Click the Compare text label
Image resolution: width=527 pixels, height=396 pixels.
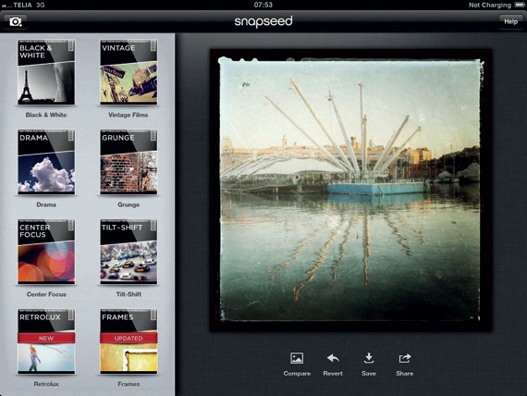[x=297, y=374]
